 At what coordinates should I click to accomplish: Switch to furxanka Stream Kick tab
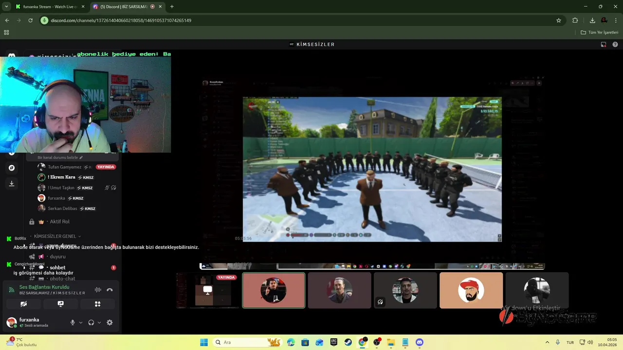tap(49, 7)
